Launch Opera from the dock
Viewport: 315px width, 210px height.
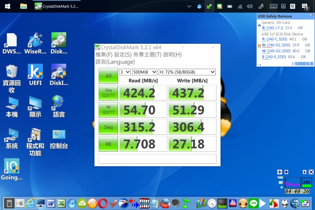click(103, 203)
